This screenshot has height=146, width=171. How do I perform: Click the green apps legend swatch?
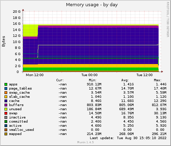click(x=6, y=84)
